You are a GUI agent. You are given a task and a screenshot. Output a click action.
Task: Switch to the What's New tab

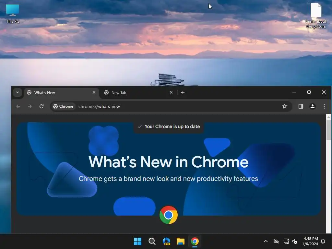coord(61,93)
